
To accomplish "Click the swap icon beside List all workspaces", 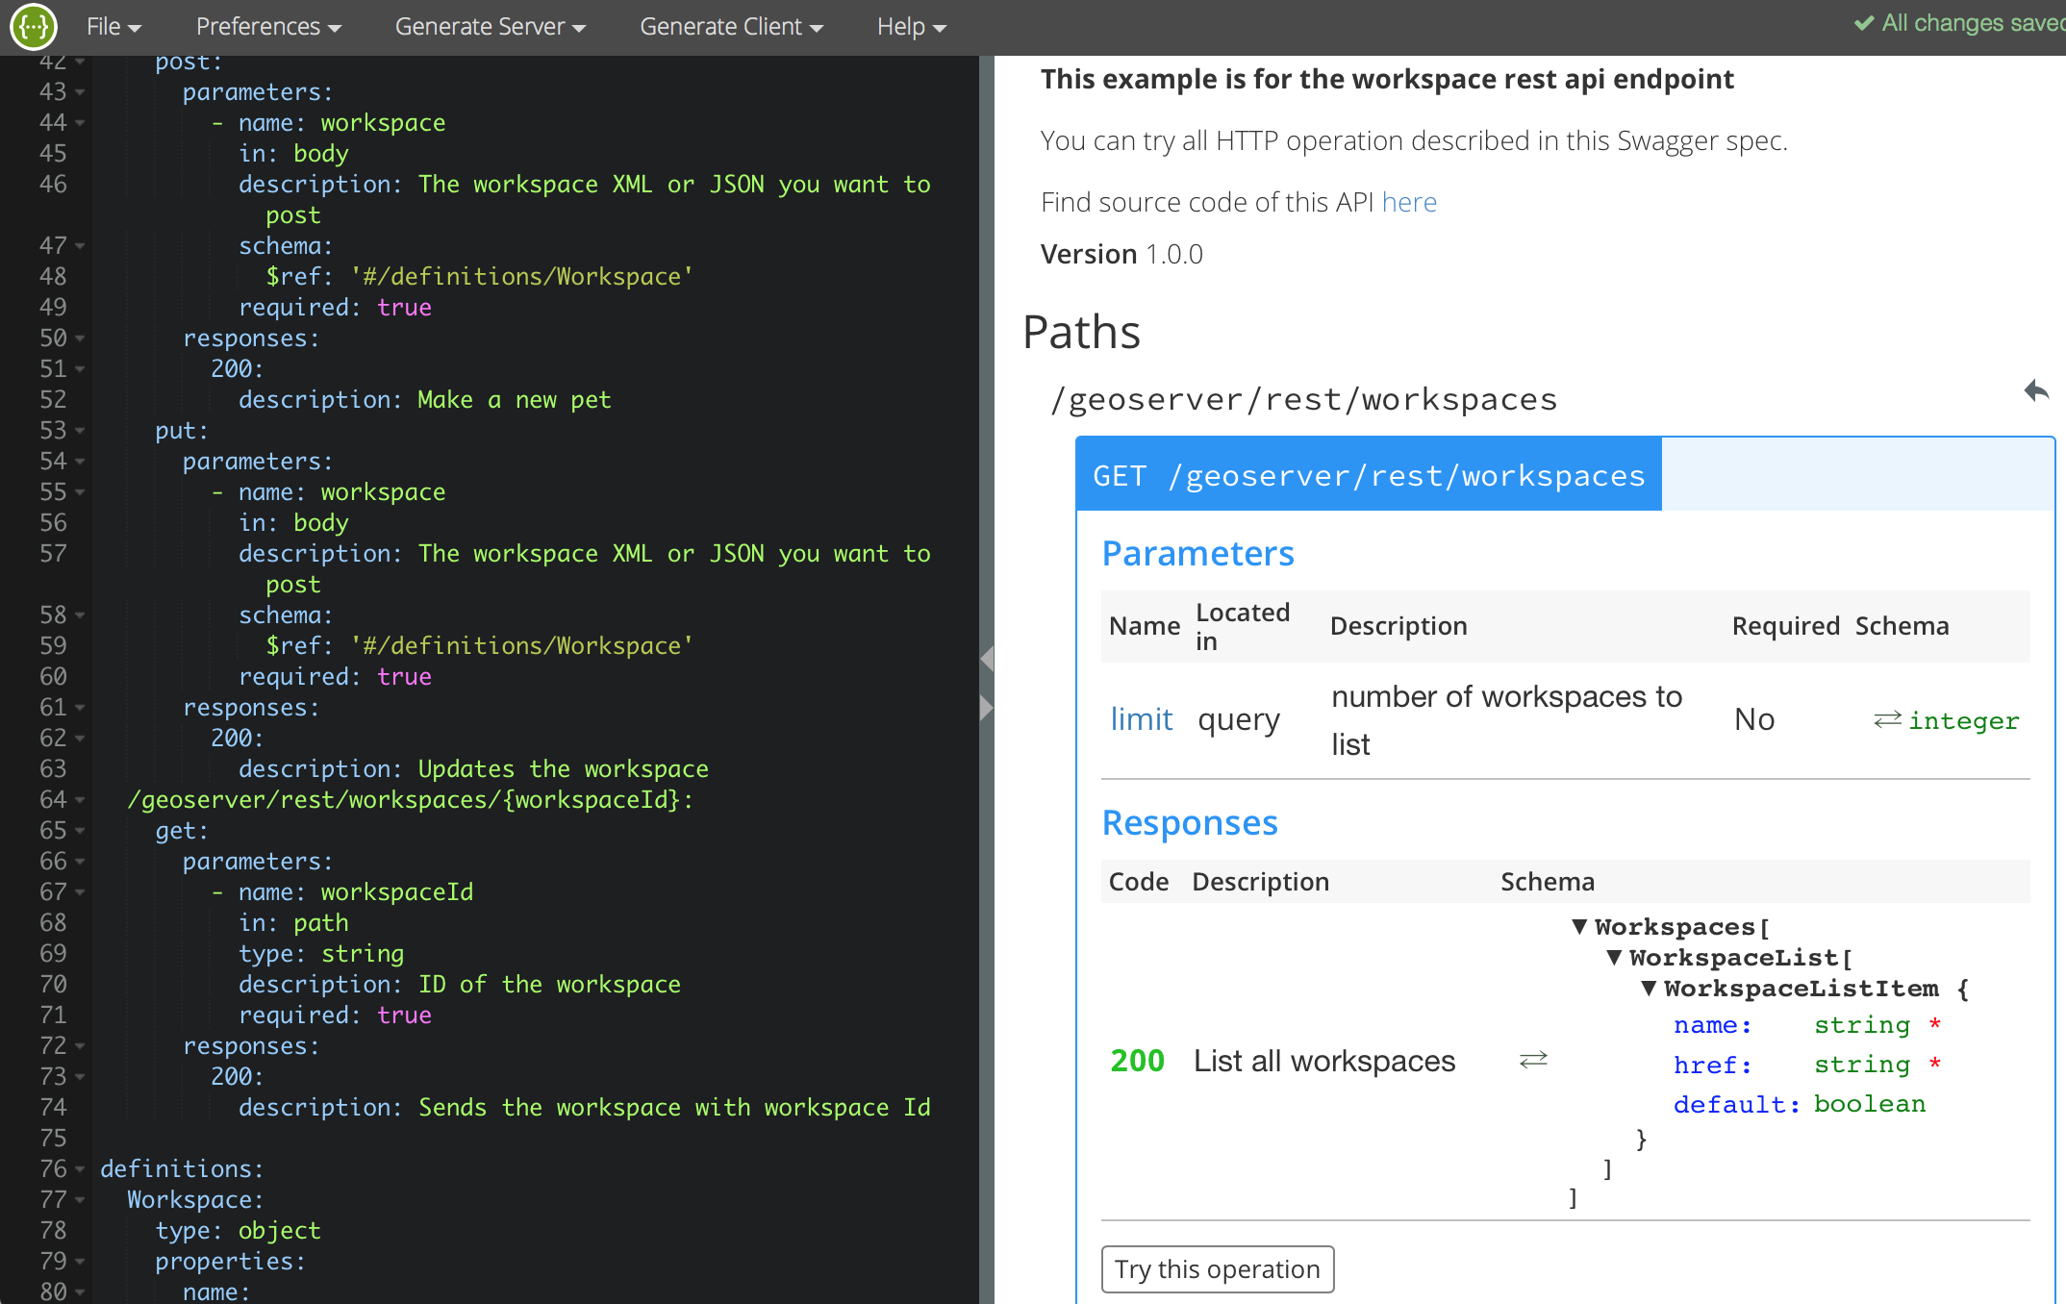I will point(1531,1060).
